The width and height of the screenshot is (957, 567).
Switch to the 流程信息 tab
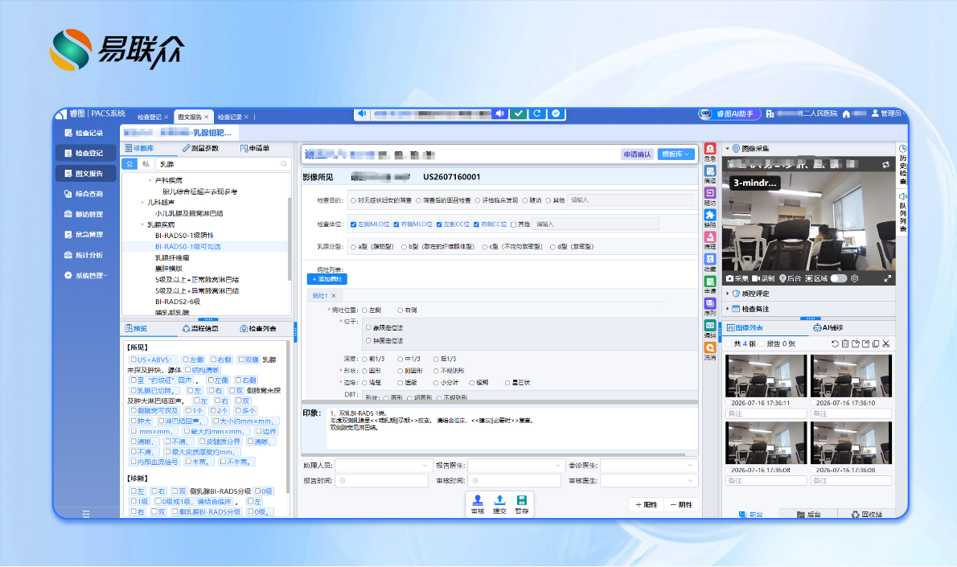(200, 328)
